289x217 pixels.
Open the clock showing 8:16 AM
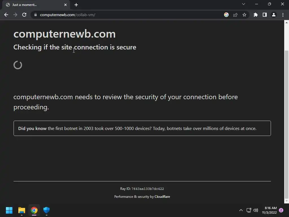click(x=270, y=210)
